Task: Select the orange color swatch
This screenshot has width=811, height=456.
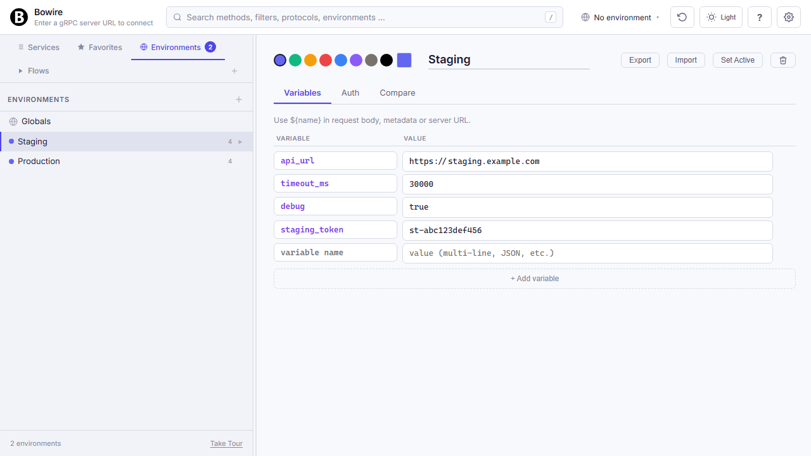Action: coord(310,60)
